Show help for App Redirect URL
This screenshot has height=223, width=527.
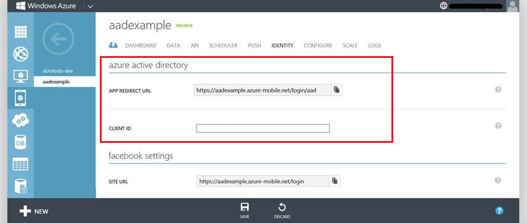coord(498,89)
